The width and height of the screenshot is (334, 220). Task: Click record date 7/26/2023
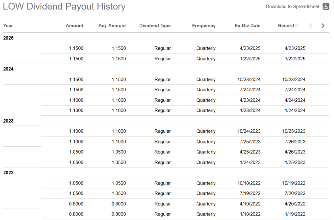(x=295, y=142)
